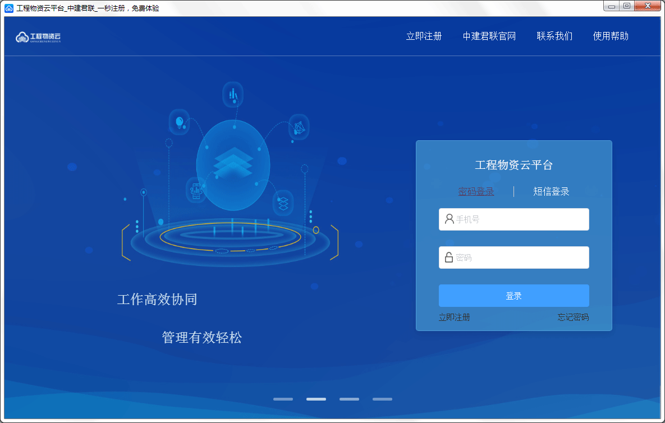Click the user icon in phone field
Viewport: 665px width, 423px height.
(449, 219)
